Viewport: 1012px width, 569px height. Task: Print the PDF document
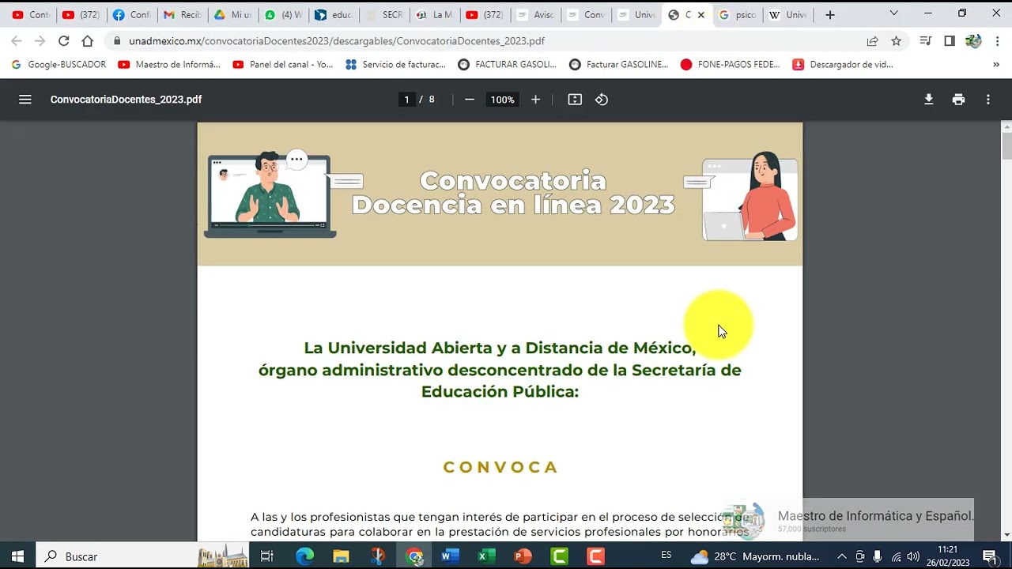pos(958,99)
